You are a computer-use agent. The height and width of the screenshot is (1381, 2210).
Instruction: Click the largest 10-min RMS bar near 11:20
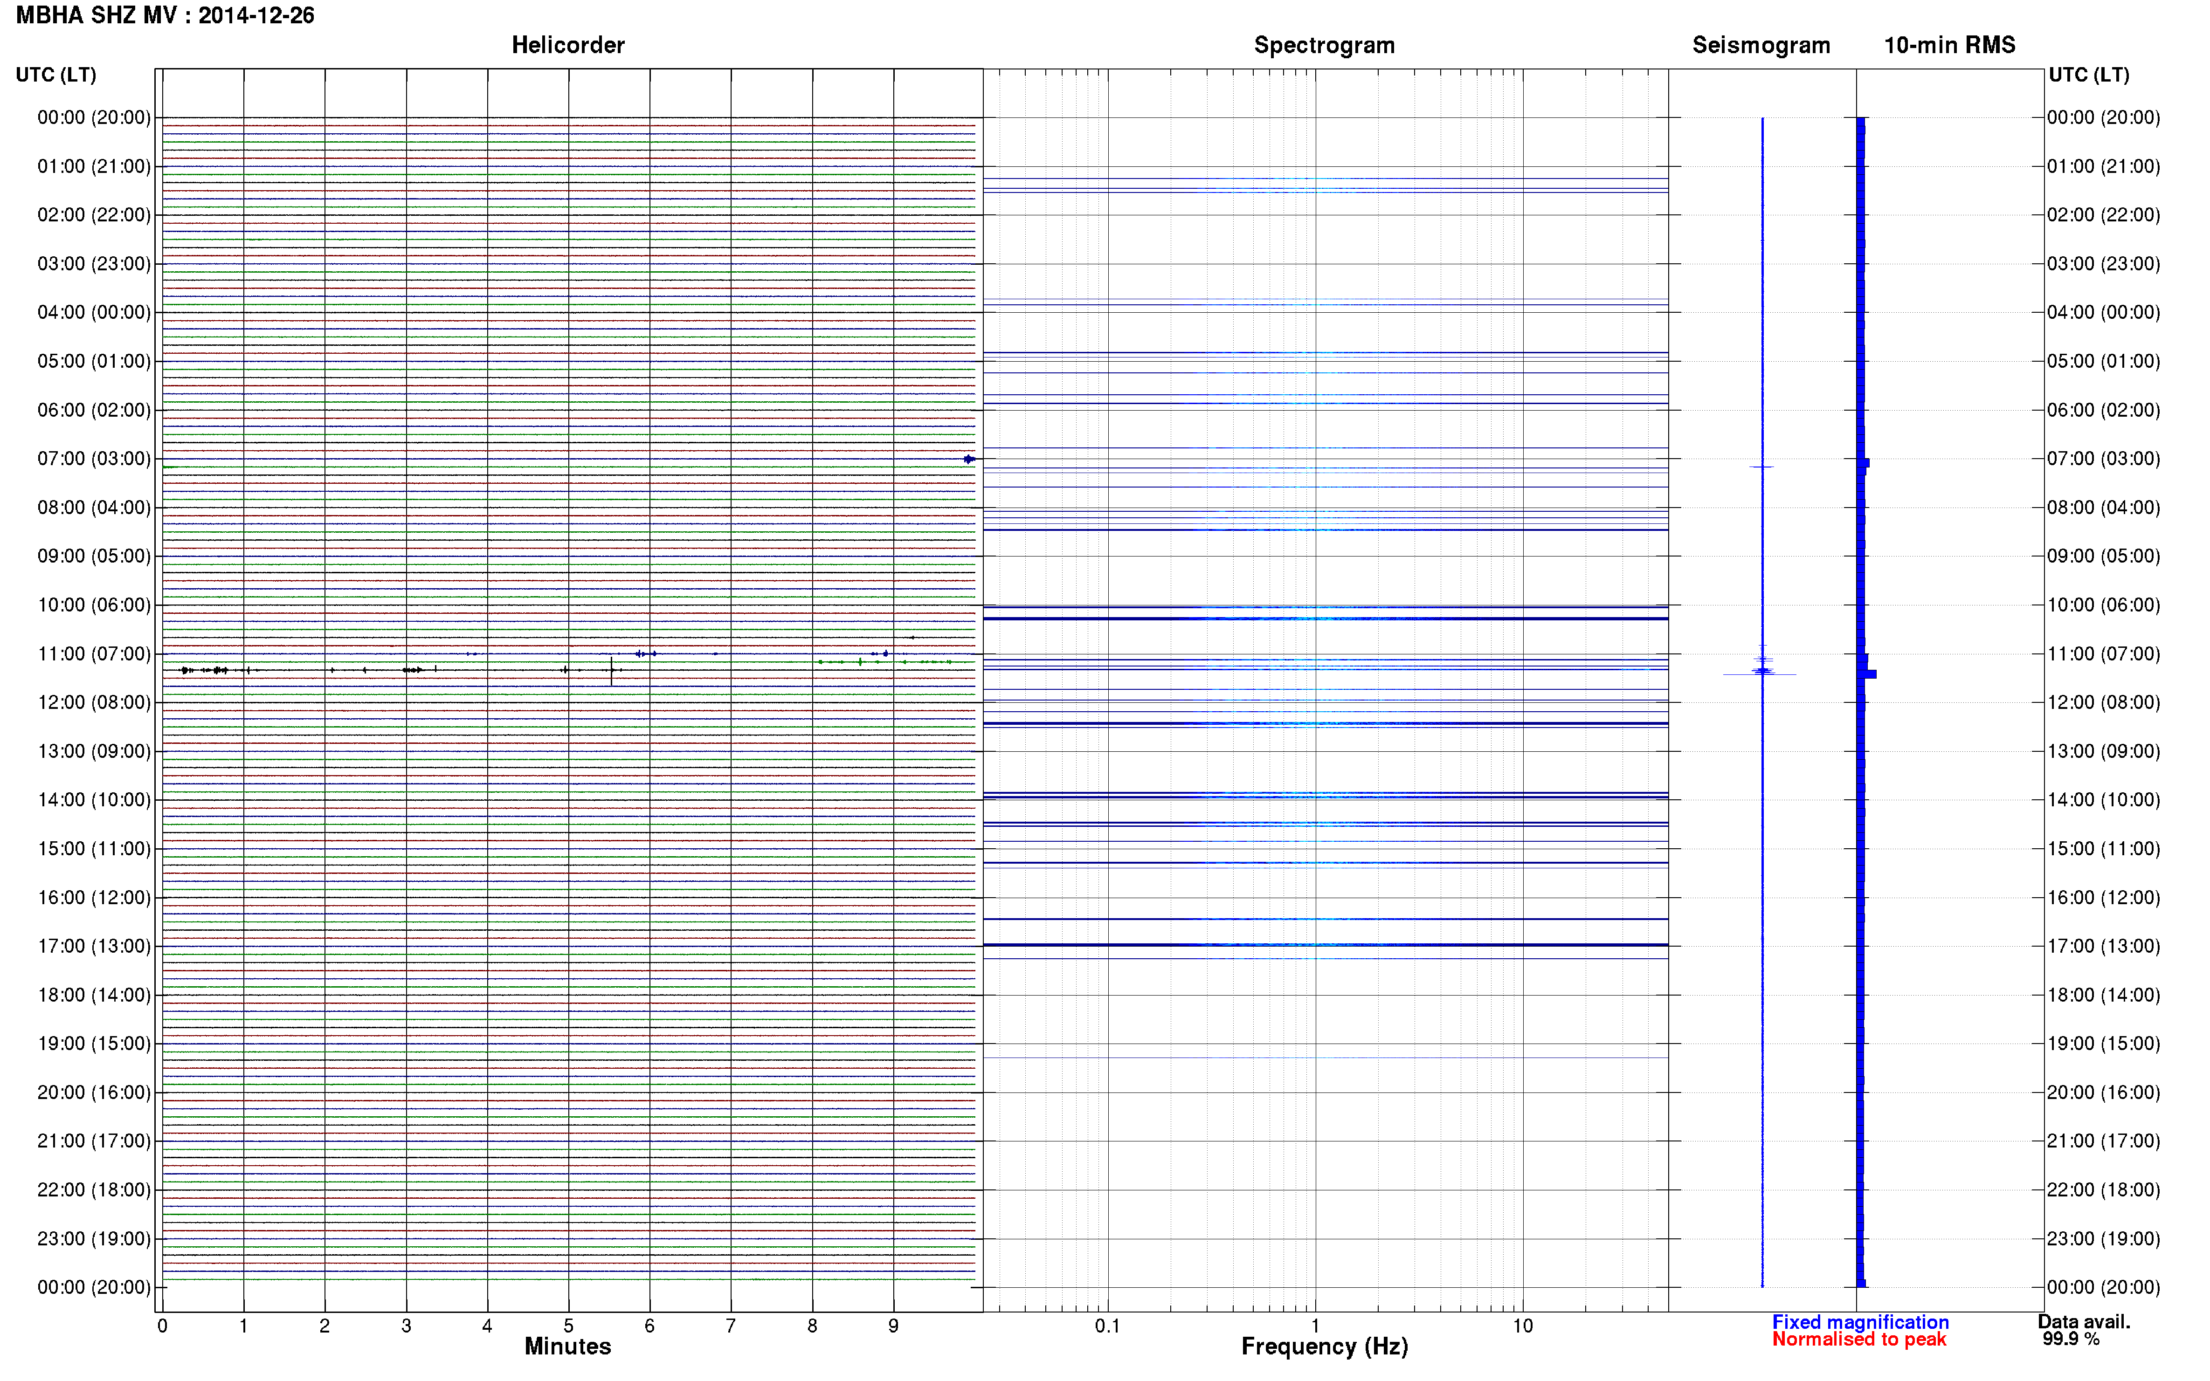coord(1866,674)
